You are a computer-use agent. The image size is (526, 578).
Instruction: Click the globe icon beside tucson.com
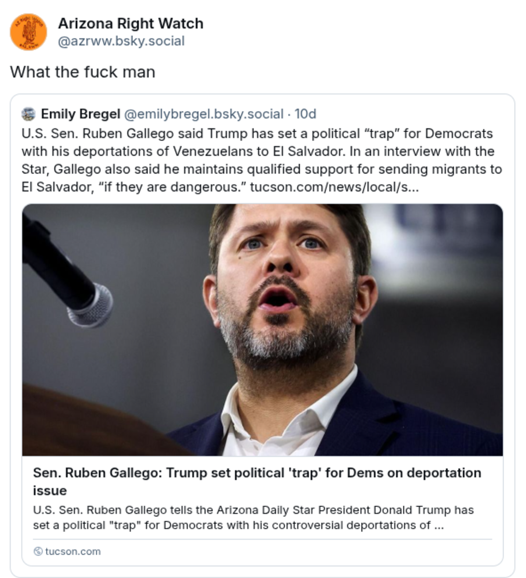pyautogui.click(x=38, y=551)
